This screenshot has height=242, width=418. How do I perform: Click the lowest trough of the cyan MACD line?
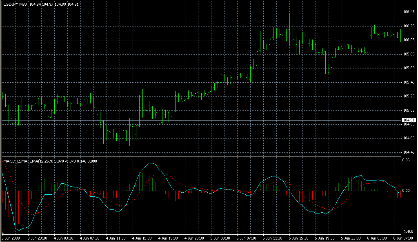[x=17, y=229]
